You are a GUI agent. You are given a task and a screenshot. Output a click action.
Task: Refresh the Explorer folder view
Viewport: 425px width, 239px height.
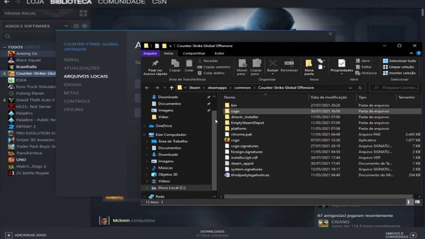point(360,88)
